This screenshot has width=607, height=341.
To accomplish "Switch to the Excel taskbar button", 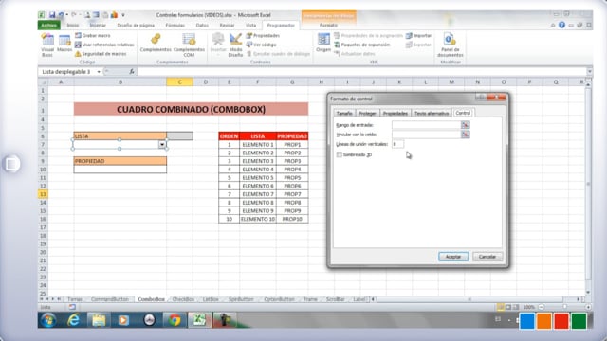I will tap(199, 320).
